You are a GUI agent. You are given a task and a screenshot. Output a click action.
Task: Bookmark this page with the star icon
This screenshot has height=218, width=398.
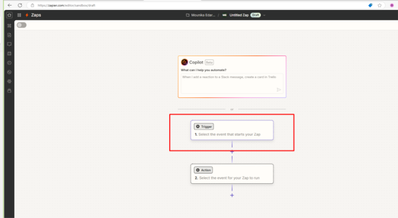379,6
